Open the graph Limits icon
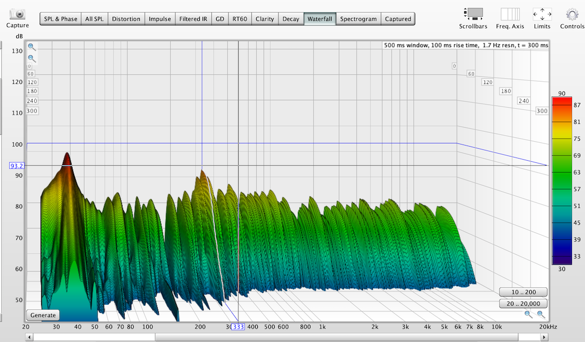 pyautogui.click(x=542, y=14)
